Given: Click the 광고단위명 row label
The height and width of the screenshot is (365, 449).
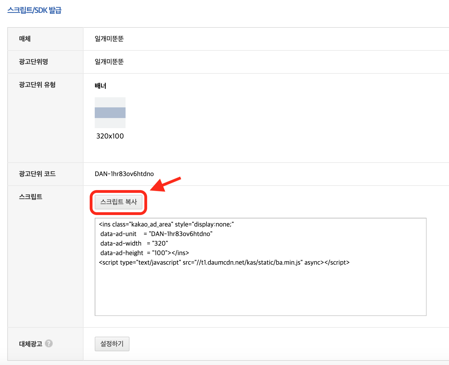Looking at the screenshot, I should tap(33, 62).
